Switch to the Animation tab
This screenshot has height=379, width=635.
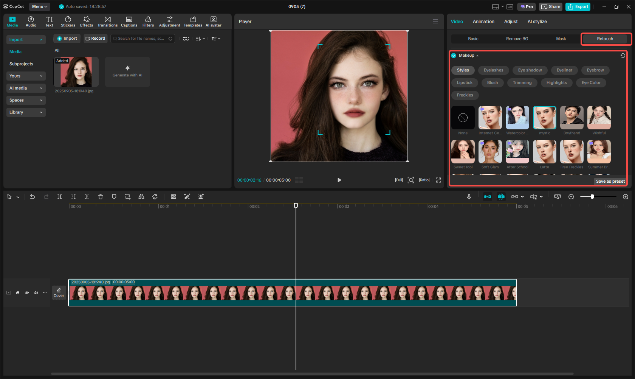[483, 22]
